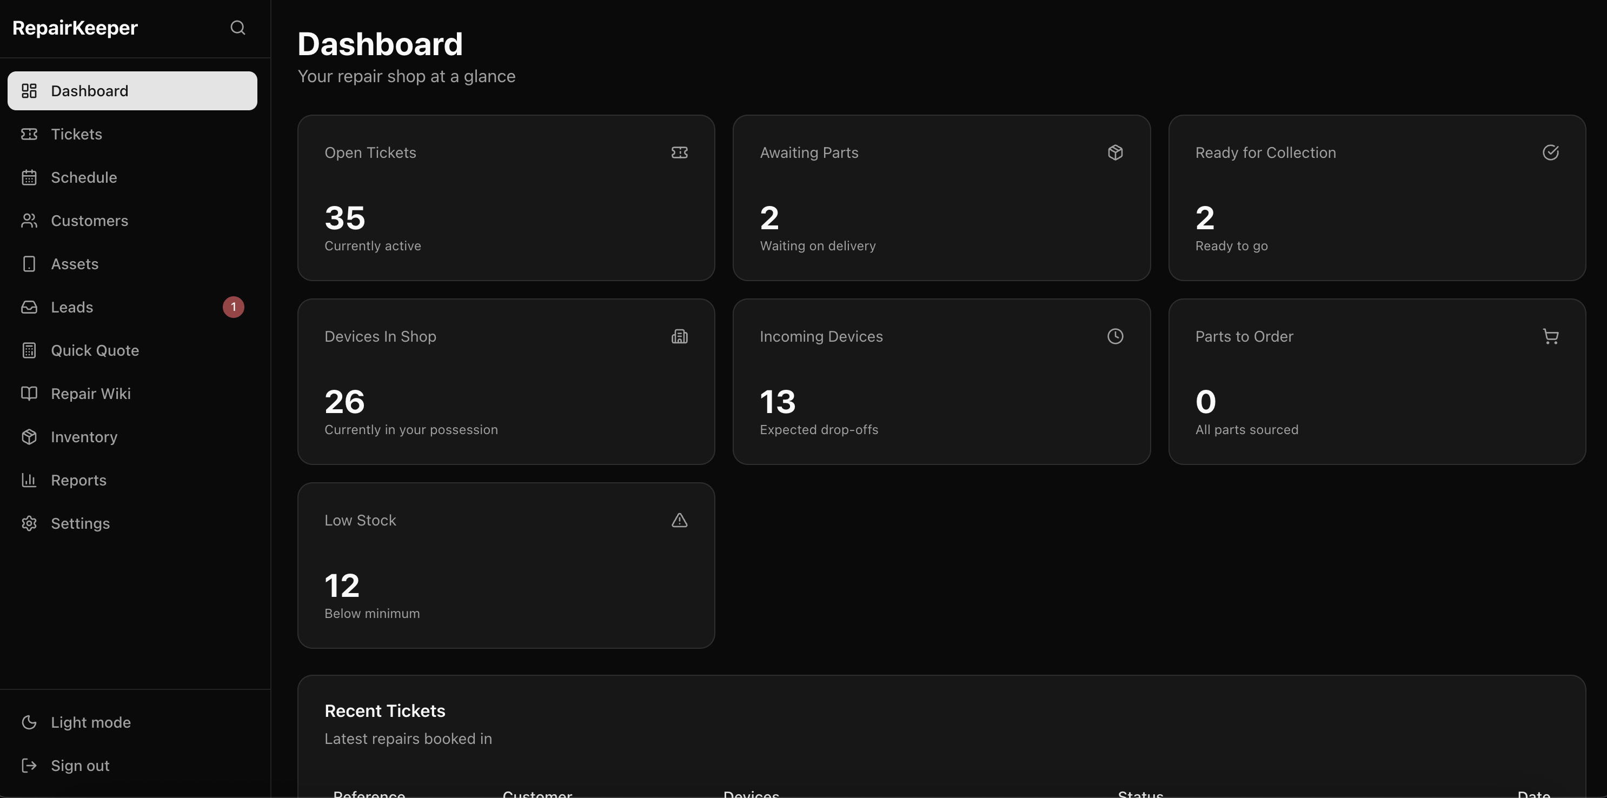Viewport: 1607px width, 798px height.
Task: Open Leads with the notification badge
Action: (72, 307)
